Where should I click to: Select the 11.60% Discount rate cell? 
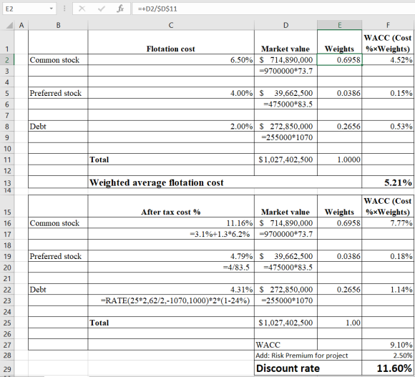point(387,368)
